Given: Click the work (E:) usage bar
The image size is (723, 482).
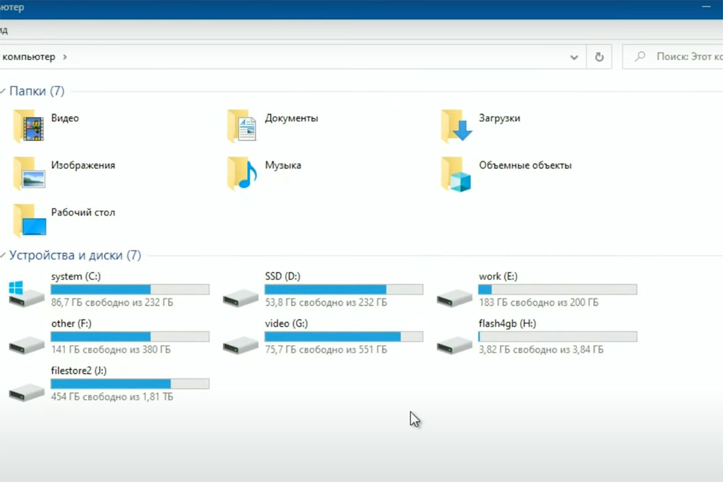Looking at the screenshot, I should click(558, 289).
